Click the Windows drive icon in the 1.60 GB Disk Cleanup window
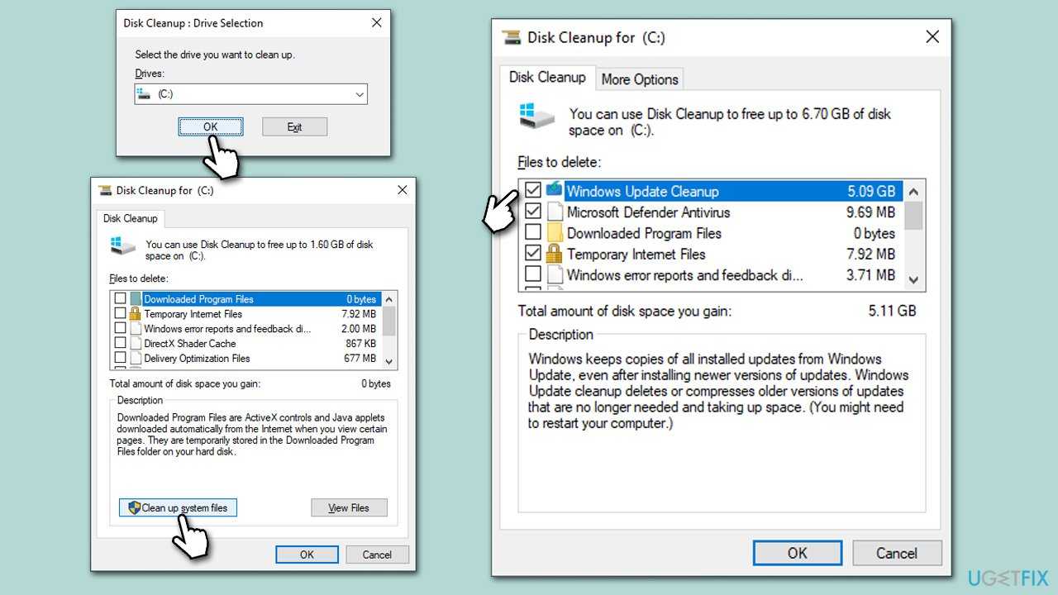 click(x=122, y=245)
